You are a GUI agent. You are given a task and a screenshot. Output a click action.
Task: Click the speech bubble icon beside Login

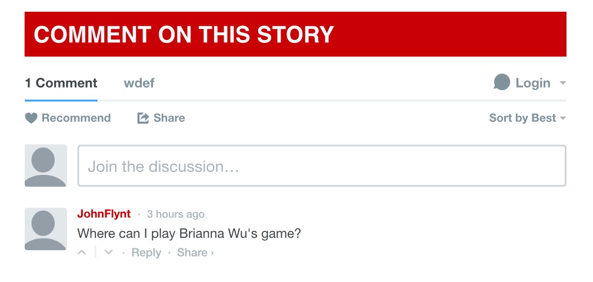[x=502, y=82]
